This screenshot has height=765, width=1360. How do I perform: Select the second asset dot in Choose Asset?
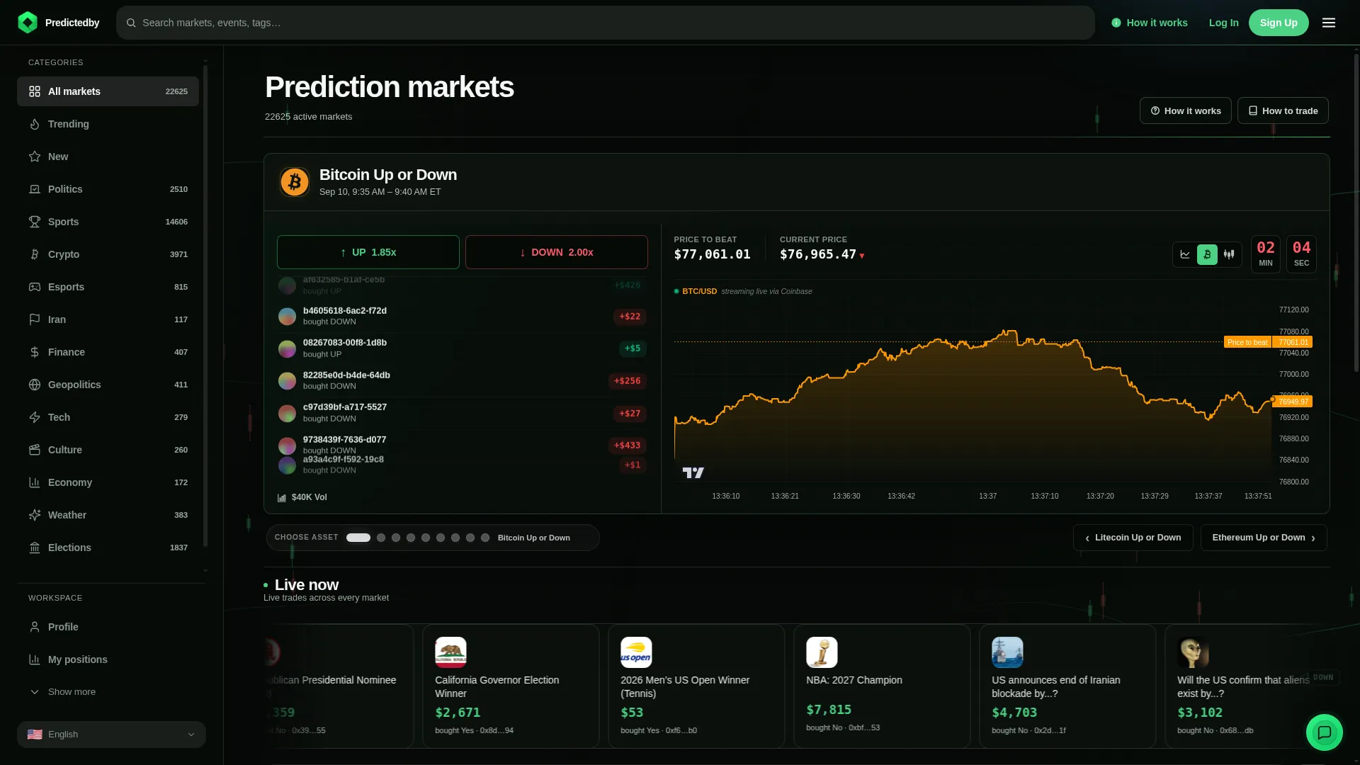click(x=381, y=538)
